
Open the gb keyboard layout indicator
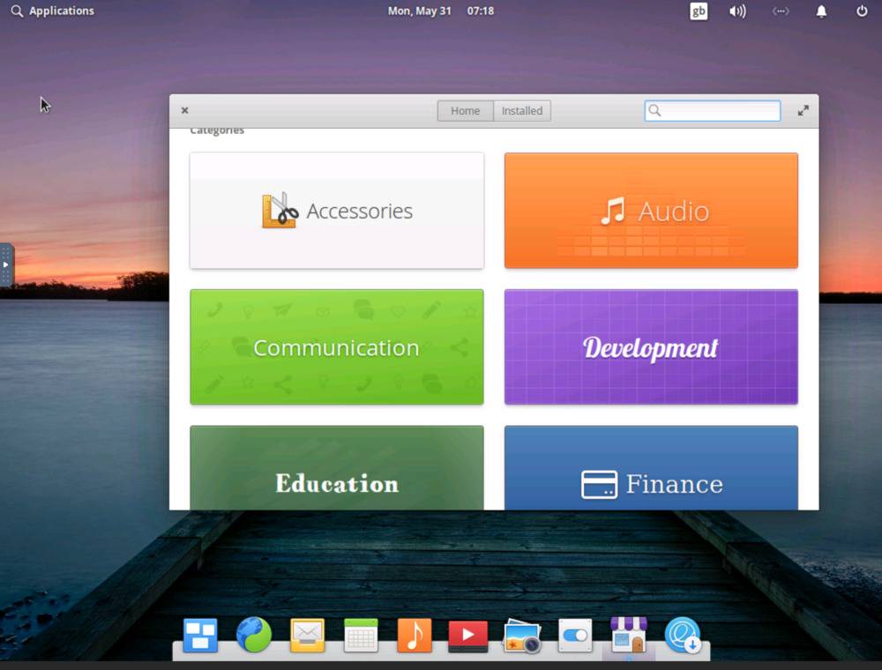tap(699, 11)
